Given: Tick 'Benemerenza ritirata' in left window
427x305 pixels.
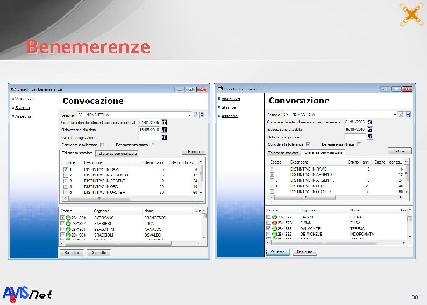Looking at the screenshot, I should [x=153, y=145].
